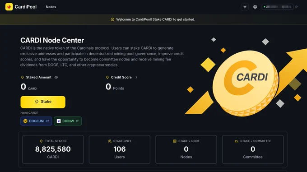
Task: Click the yellow Stake button
Action: pos(43,102)
